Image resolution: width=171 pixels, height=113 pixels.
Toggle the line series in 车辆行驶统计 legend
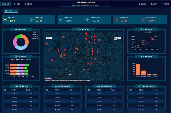click(x=147, y=32)
